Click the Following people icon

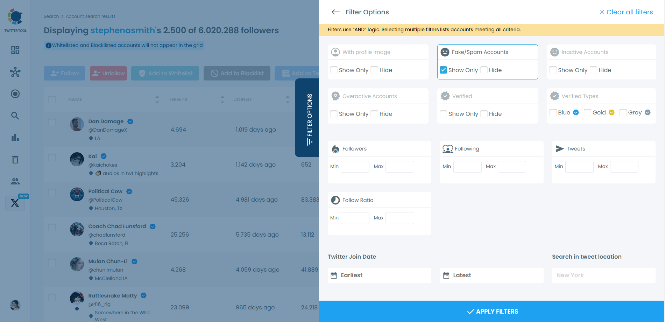click(448, 149)
